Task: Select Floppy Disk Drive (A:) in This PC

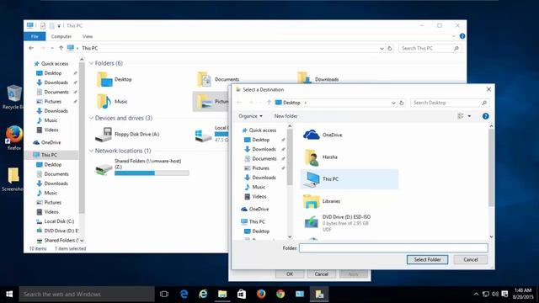Action: click(x=127, y=135)
